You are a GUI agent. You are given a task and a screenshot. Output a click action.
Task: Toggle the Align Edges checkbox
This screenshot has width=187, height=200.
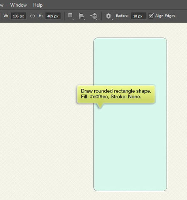point(151,16)
